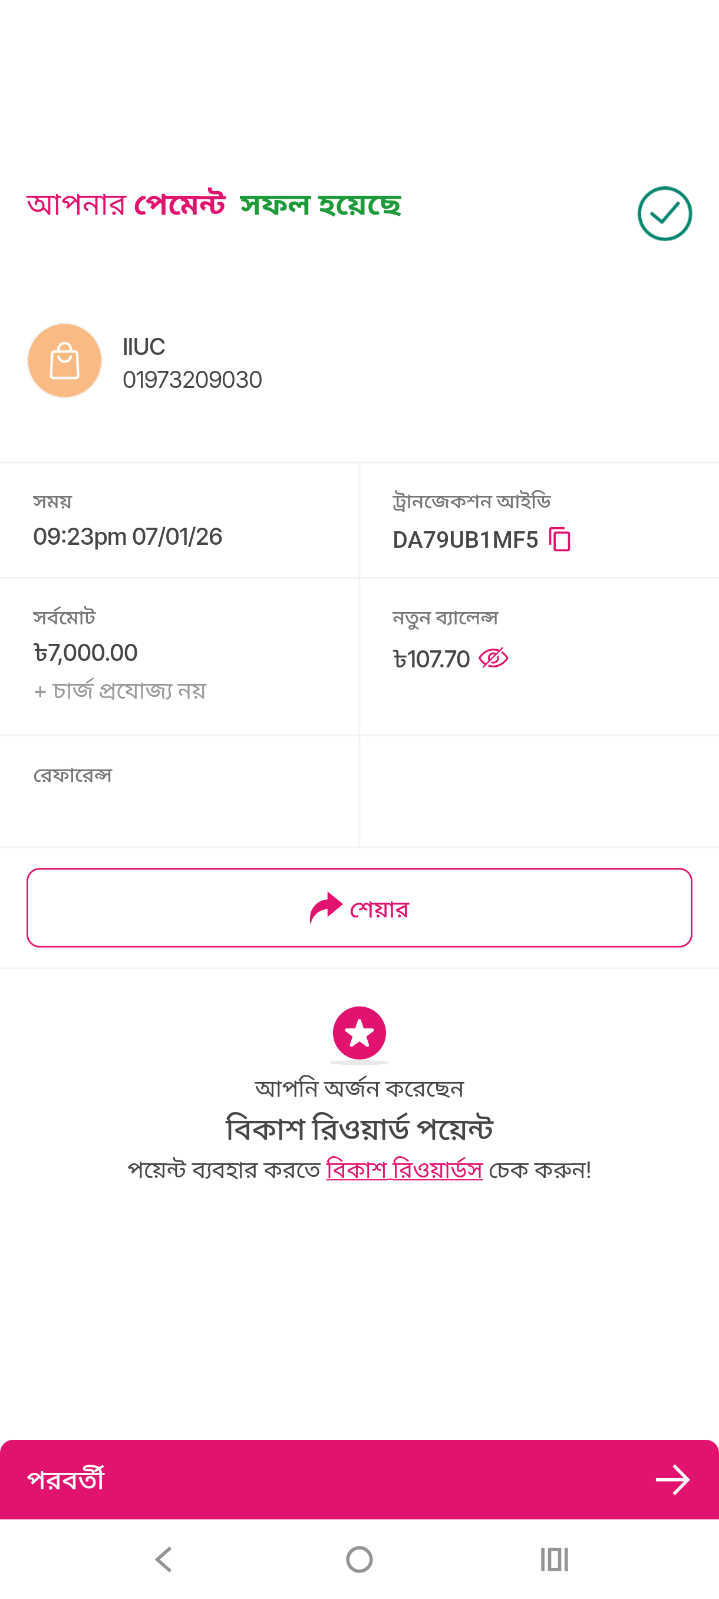Screen dimensions: 719x1599
Task: Tap the right arrow on the পরবর্তী bar
Action: click(x=672, y=1480)
